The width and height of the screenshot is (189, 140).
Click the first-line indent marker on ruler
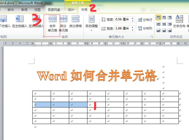34,43
